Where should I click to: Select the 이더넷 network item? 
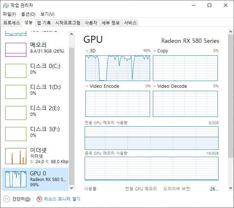click(35, 156)
